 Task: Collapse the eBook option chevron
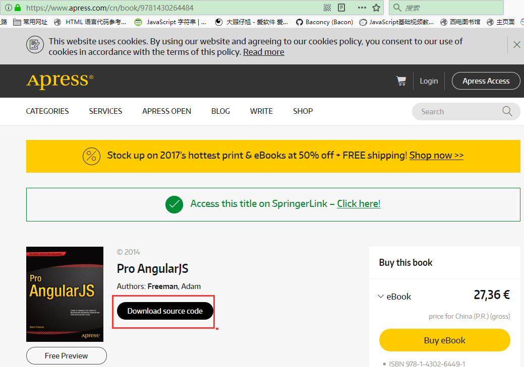[381, 297]
